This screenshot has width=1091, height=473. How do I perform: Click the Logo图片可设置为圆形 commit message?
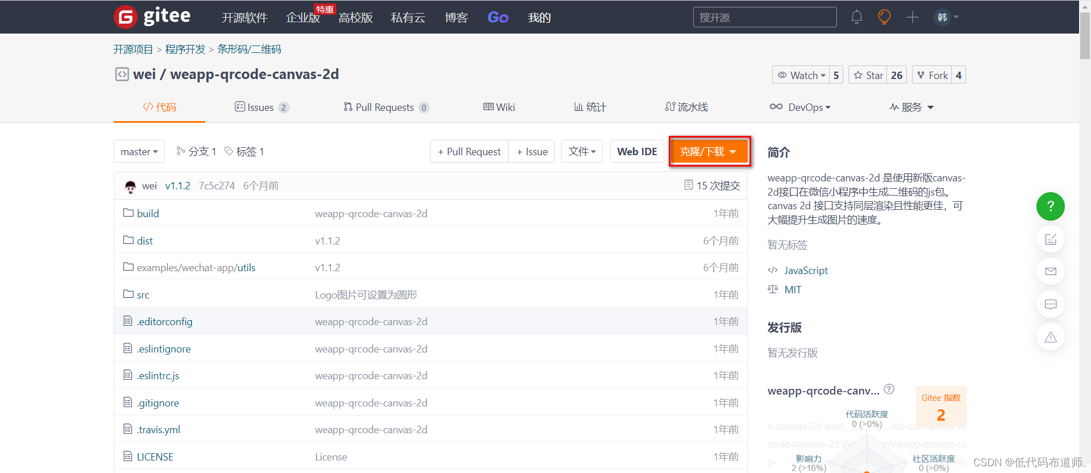coord(366,294)
